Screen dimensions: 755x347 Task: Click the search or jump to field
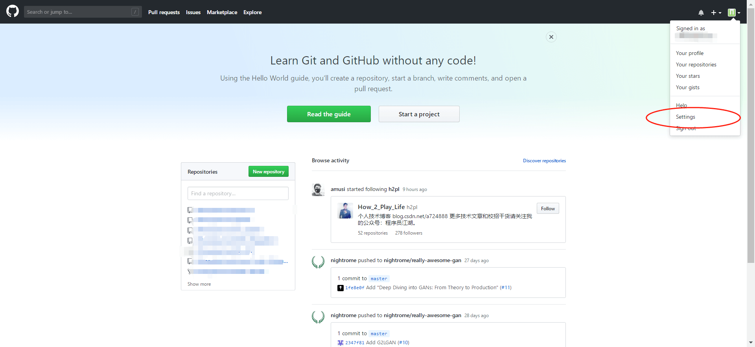(83, 12)
